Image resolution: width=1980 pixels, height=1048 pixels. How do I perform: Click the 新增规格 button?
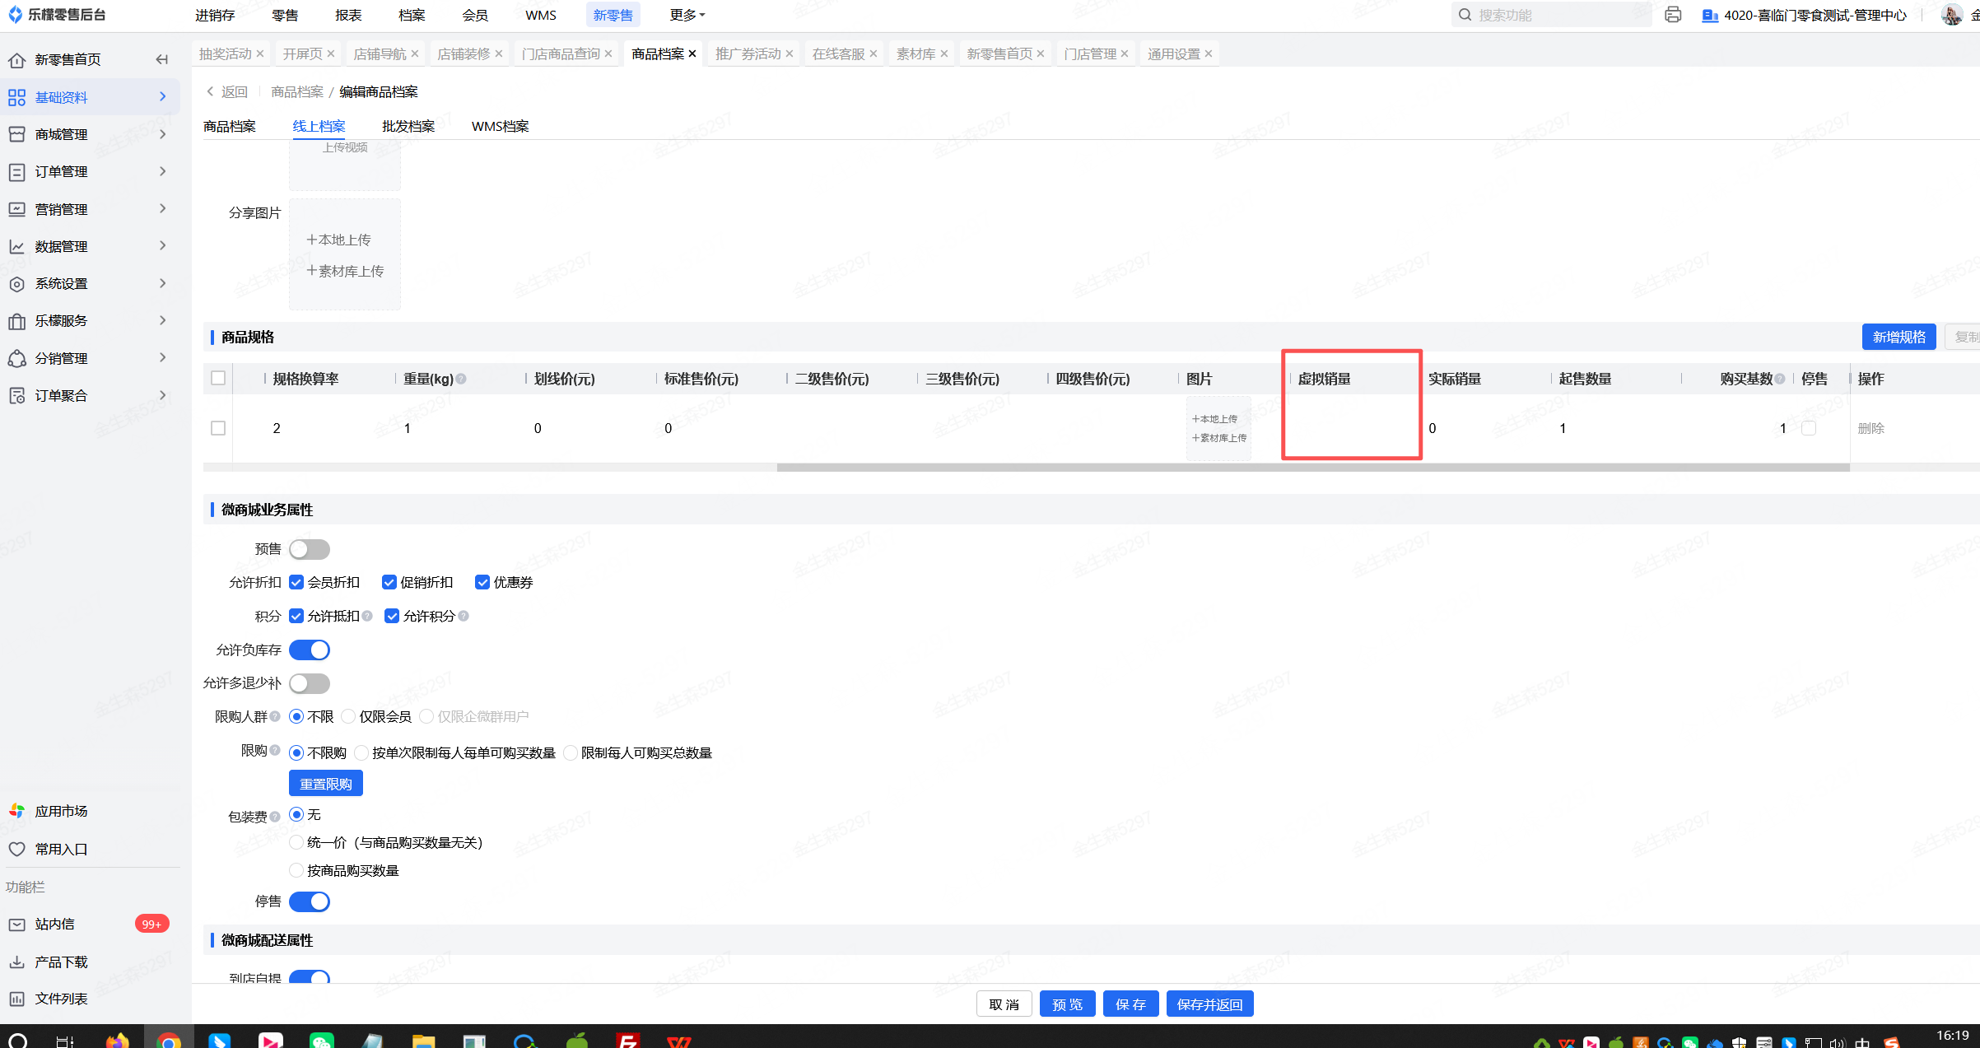coord(1898,337)
